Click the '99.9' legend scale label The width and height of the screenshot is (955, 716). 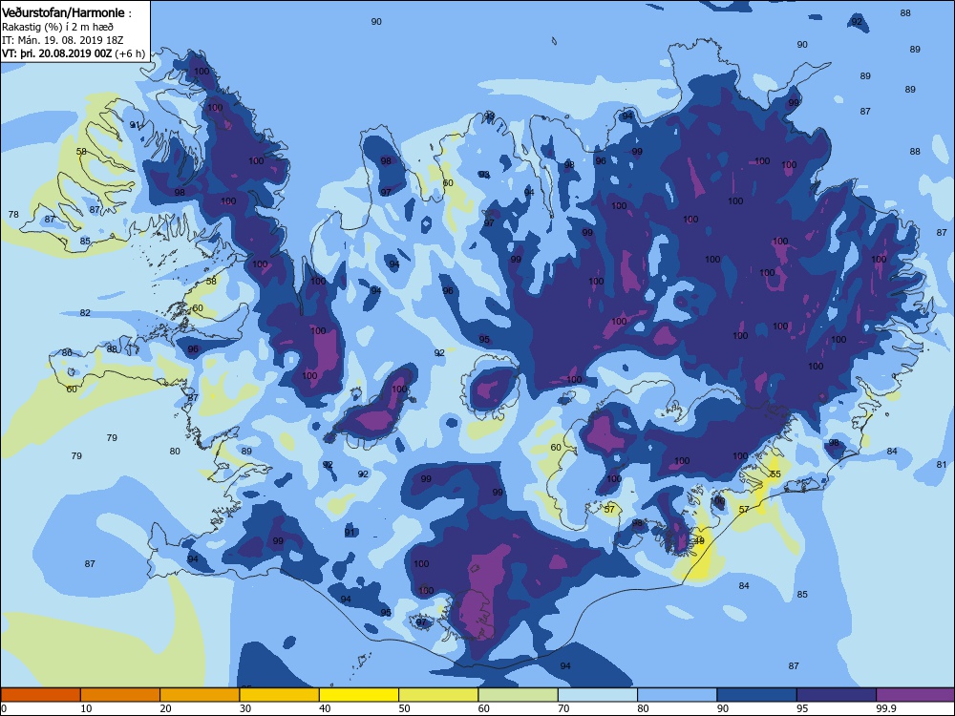(884, 708)
